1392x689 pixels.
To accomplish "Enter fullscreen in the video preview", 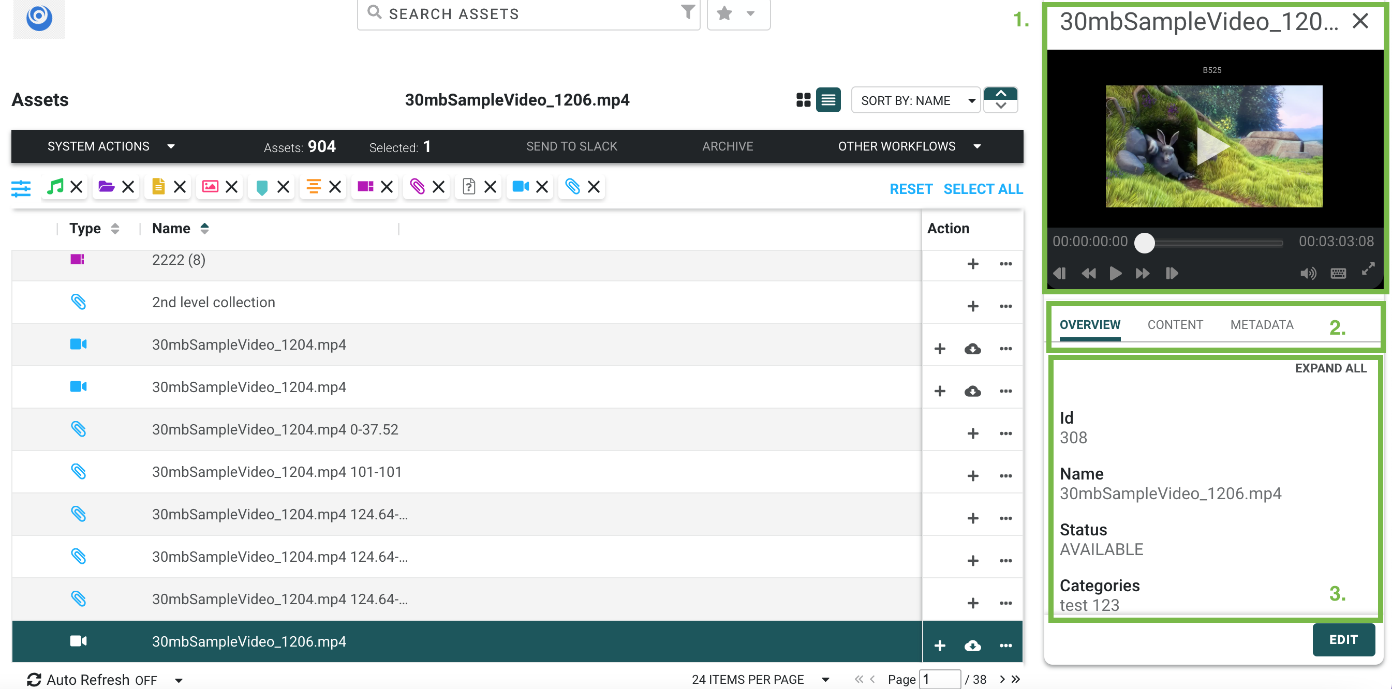I will pyautogui.click(x=1368, y=269).
